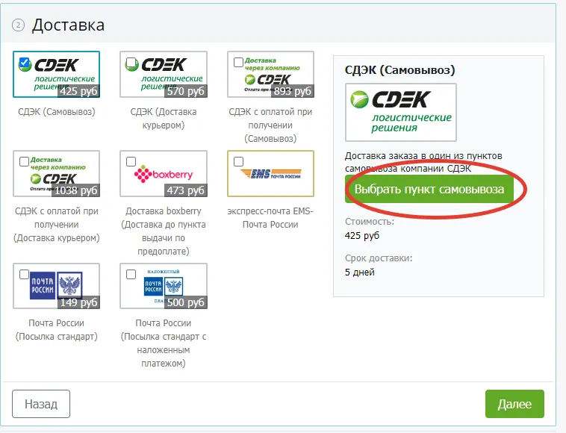
Task: Uncheck the СДЭК (Самовывоз) checkbox
Action: pos(25,62)
